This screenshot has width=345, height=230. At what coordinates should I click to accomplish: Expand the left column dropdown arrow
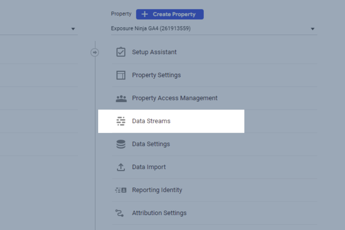tap(73, 29)
